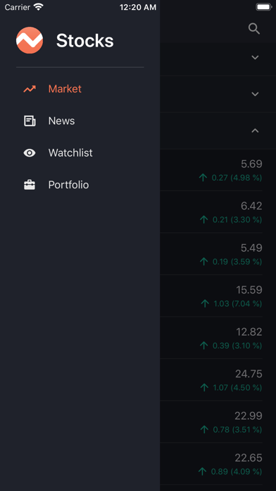Image resolution: width=276 pixels, height=491 pixels.
Task: Expand the first collapsed section chevron
Action: click(x=255, y=57)
